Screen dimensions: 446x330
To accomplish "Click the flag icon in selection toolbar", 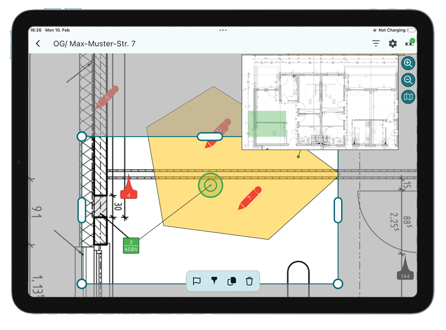I will [197, 281].
